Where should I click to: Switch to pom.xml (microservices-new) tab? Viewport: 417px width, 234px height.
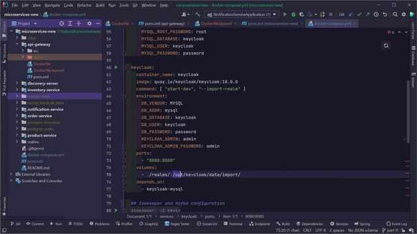[273, 23]
